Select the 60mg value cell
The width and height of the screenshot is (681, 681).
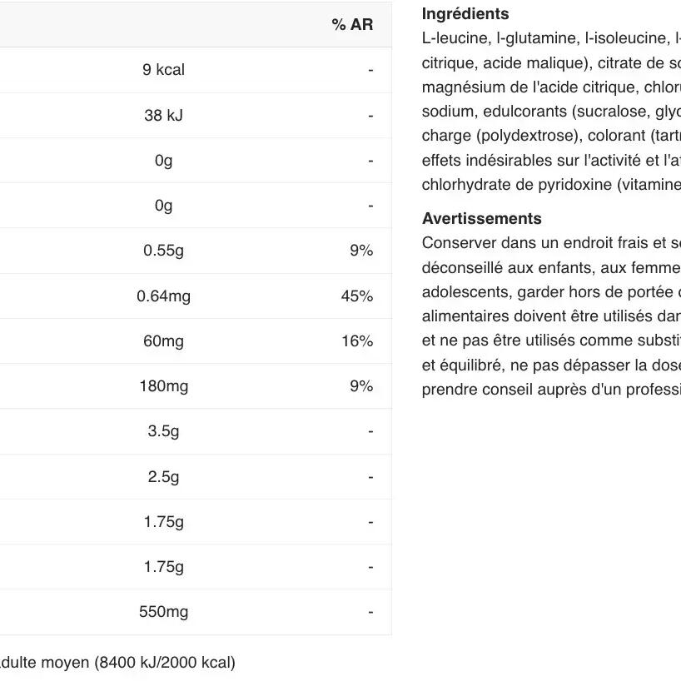click(163, 341)
